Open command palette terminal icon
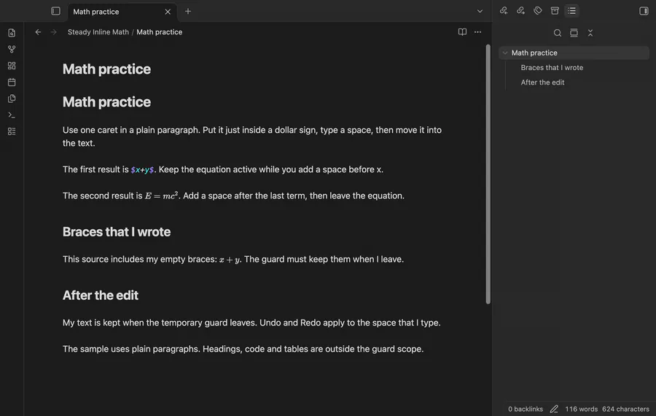The width and height of the screenshot is (656, 416). coord(12,115)
